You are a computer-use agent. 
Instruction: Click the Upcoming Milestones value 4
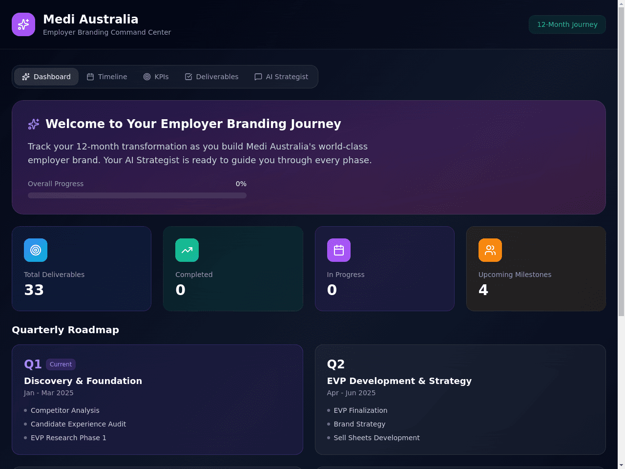tap(483, 290)
